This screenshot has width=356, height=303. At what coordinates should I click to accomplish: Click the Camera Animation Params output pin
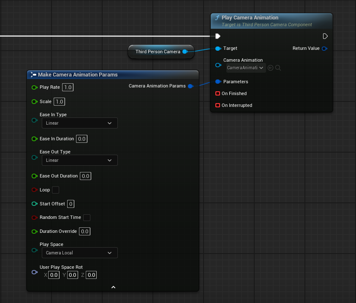(190, 86)
